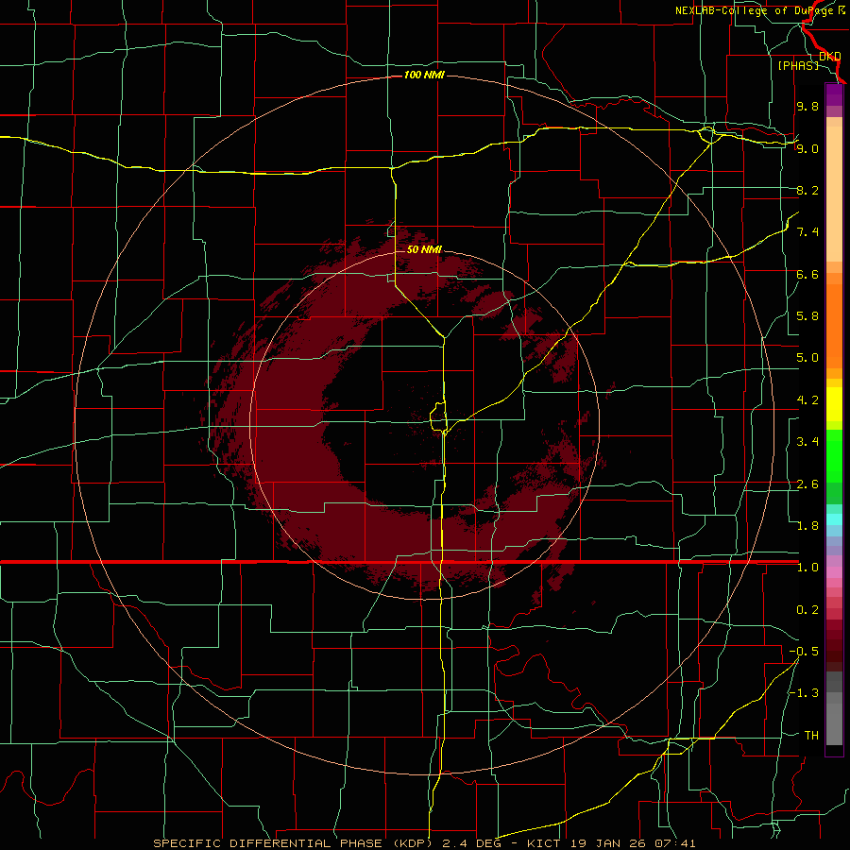Click the 1.0 scale value

tap(807, 568)
